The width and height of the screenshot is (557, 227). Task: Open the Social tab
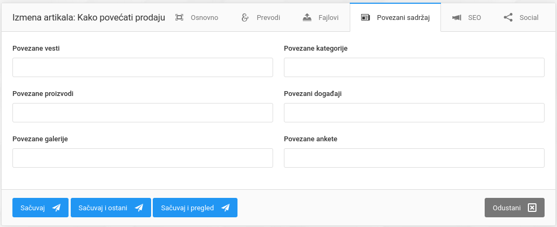coord(521,18)
